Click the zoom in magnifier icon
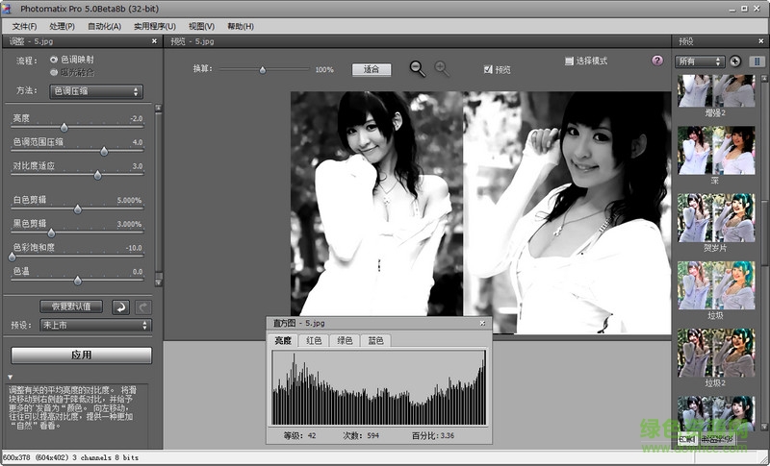This screenshot has height=466, width=770. pyautogui.click(x=442, y=68)
